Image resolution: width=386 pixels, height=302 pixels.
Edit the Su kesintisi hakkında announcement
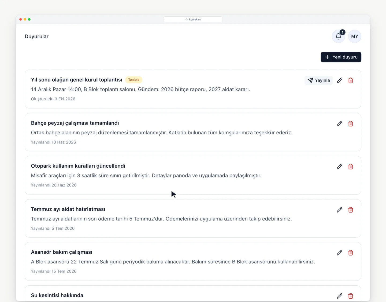(x=340, y=296)
